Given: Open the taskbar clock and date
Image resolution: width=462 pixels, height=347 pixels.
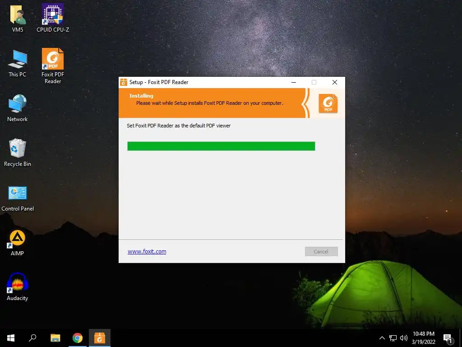Looking at the screenshot, I should pyautogui.click(x=423, y=338).
